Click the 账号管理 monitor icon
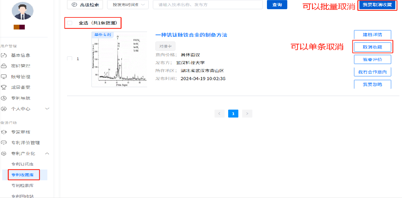 click(4, 77)
